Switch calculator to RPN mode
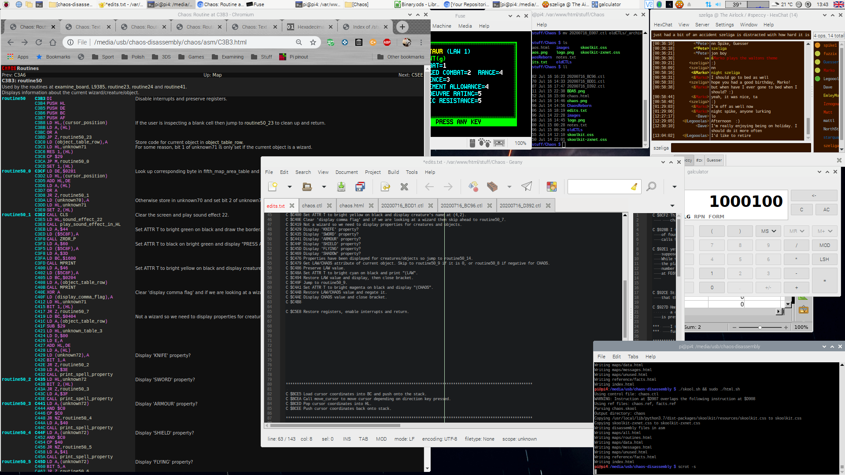This screenshot has height=475, width=845. pyautogui.click(x=699, y=217)
